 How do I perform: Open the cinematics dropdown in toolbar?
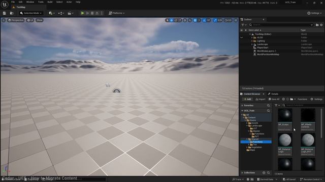pyautogui.click(x=71, y=13)
